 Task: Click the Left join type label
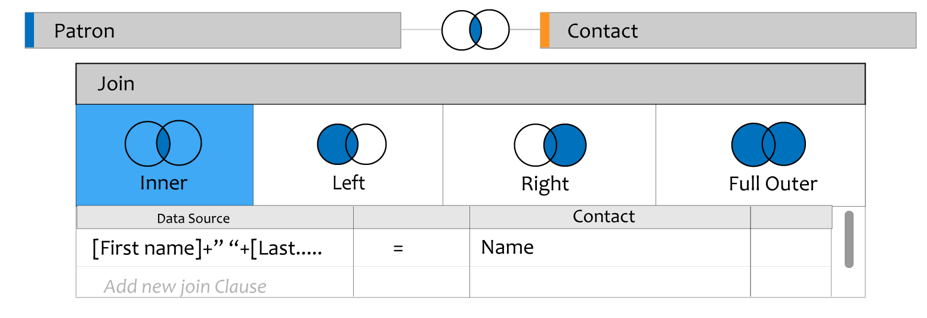click(x=349, y=183)
